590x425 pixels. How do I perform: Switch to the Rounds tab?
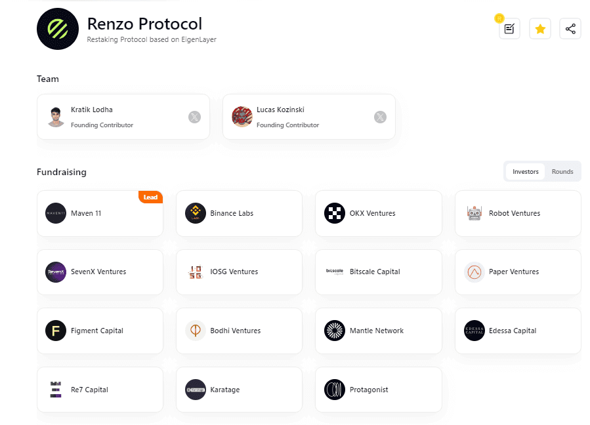[x=562, y=172]
